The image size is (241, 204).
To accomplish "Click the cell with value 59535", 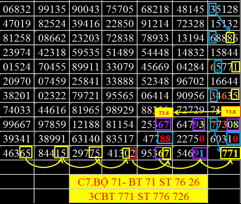I will tap(86, 52).
